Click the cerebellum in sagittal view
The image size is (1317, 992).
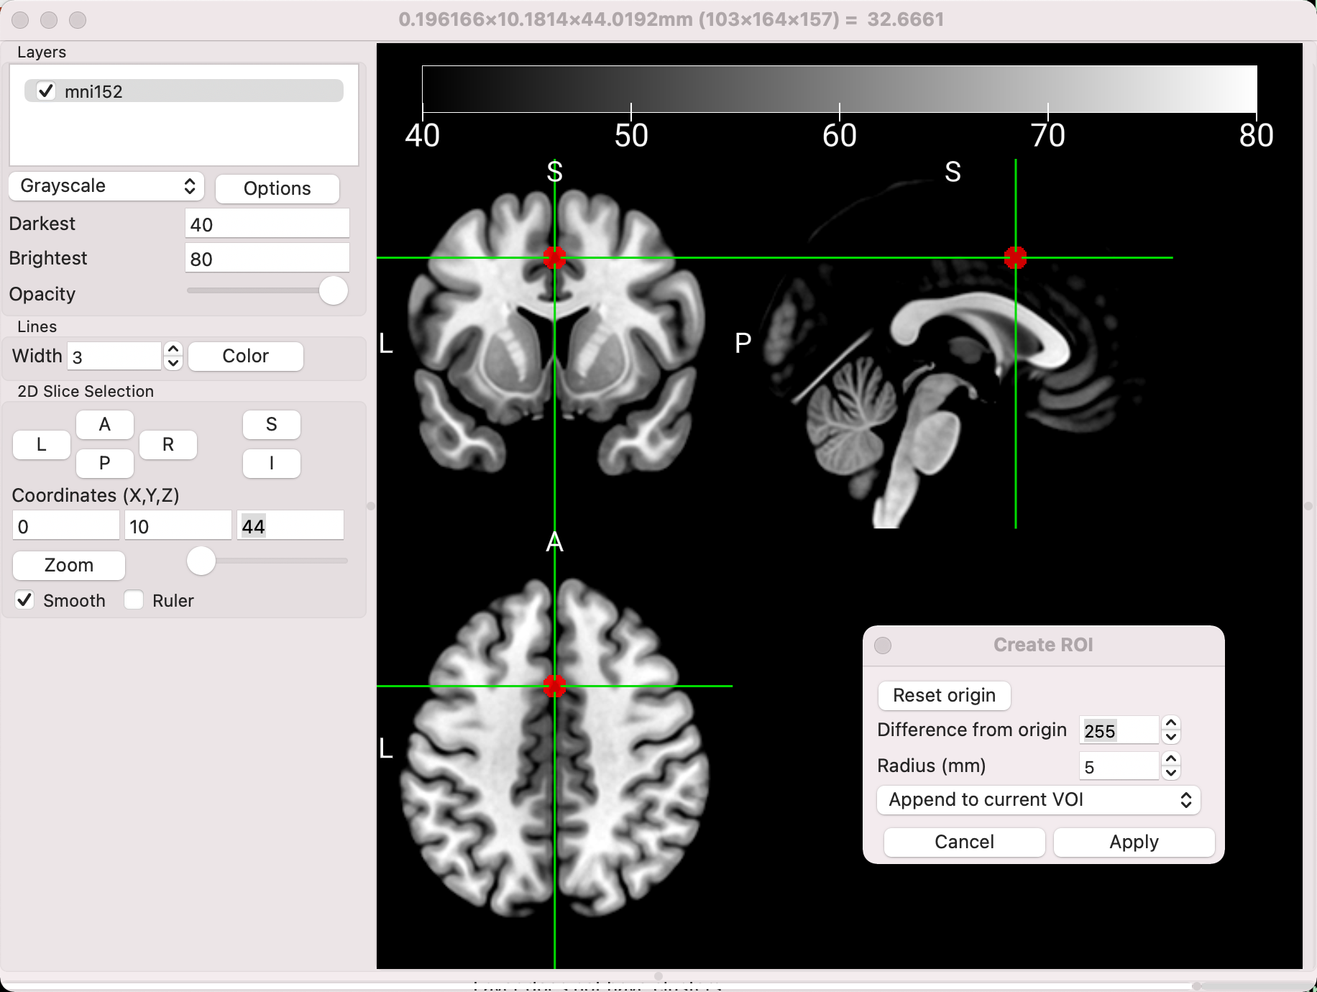click(852, 415)
